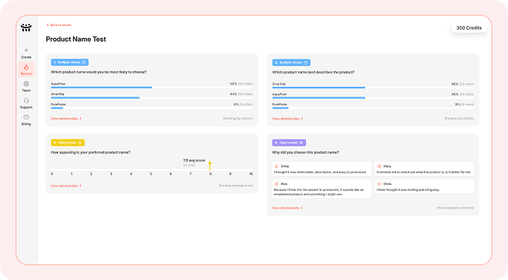508x280 pixels.
Task: Go to the Team page
Action: pyautogui.click(x=26, y=87)
